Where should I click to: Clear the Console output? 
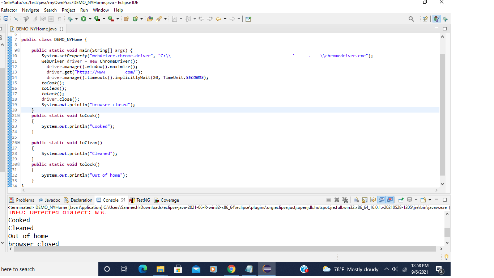356,200
